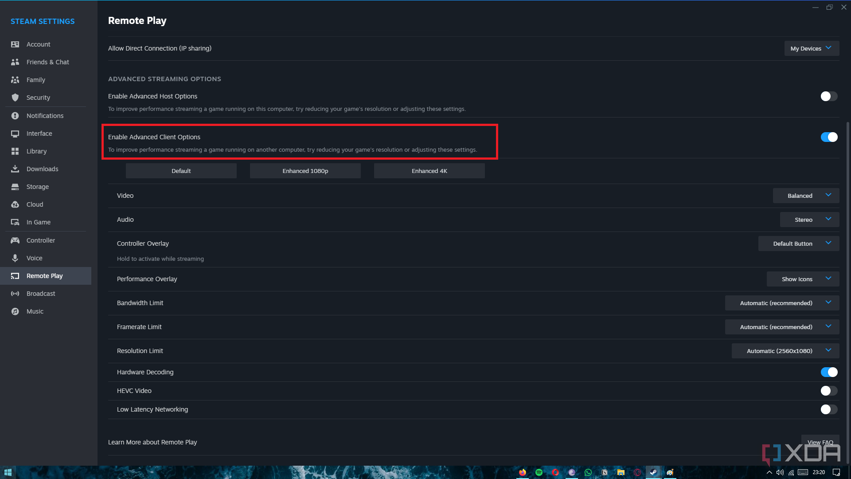Image resolution: width=851 pixels, height=479 pixels.
Task: Open Firefox from the taskbar
Action: (523, 472)
